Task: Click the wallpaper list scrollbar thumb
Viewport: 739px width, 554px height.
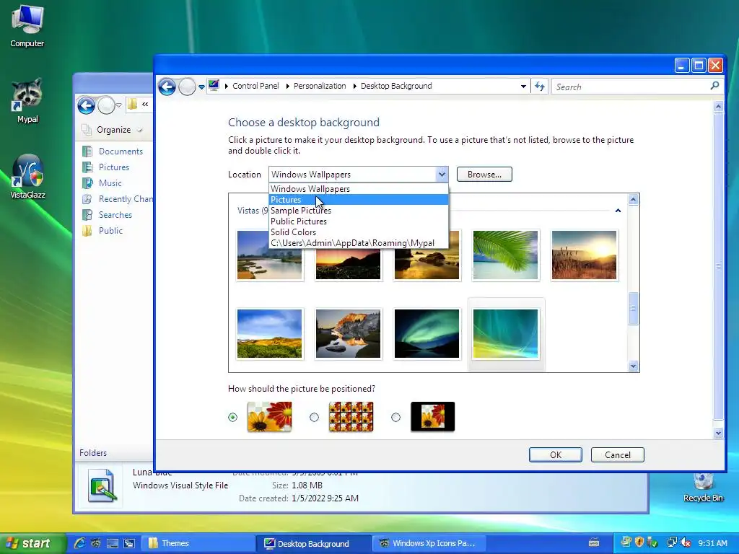Action: click(x=634, y=308)
